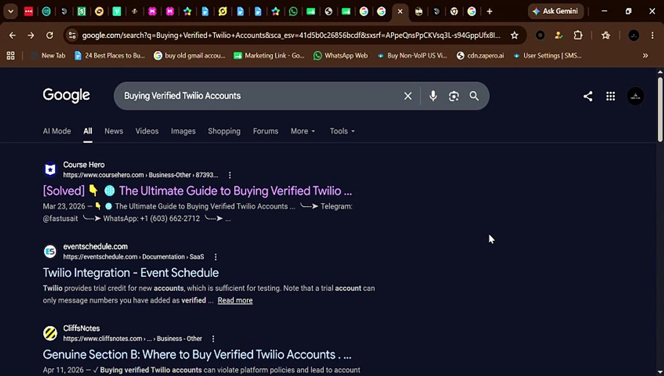Switch to the Forums tab

point(266,131)
